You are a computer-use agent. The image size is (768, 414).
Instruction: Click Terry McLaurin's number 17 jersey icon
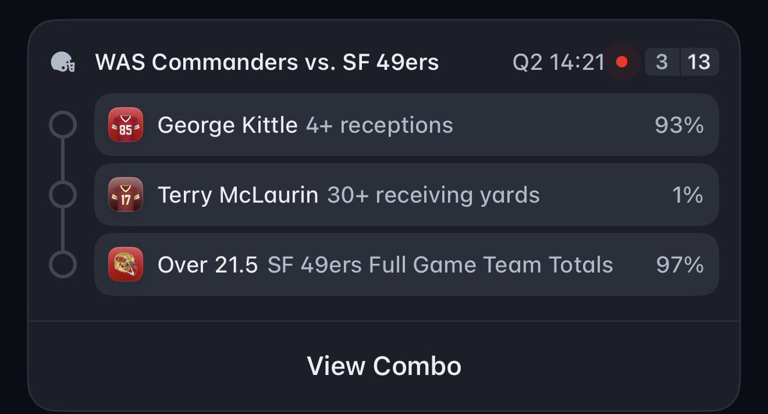point(126,195)
